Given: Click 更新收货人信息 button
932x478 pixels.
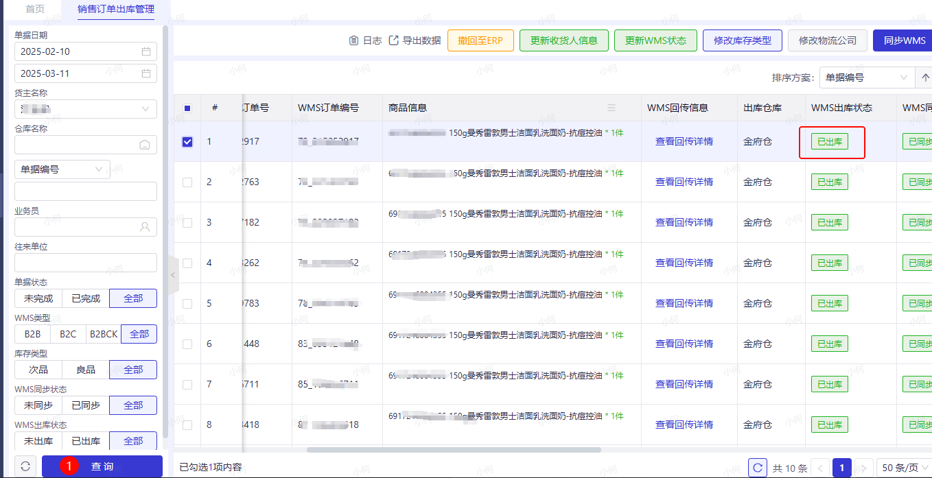Looking at the screenshot, I should [564, 40].
